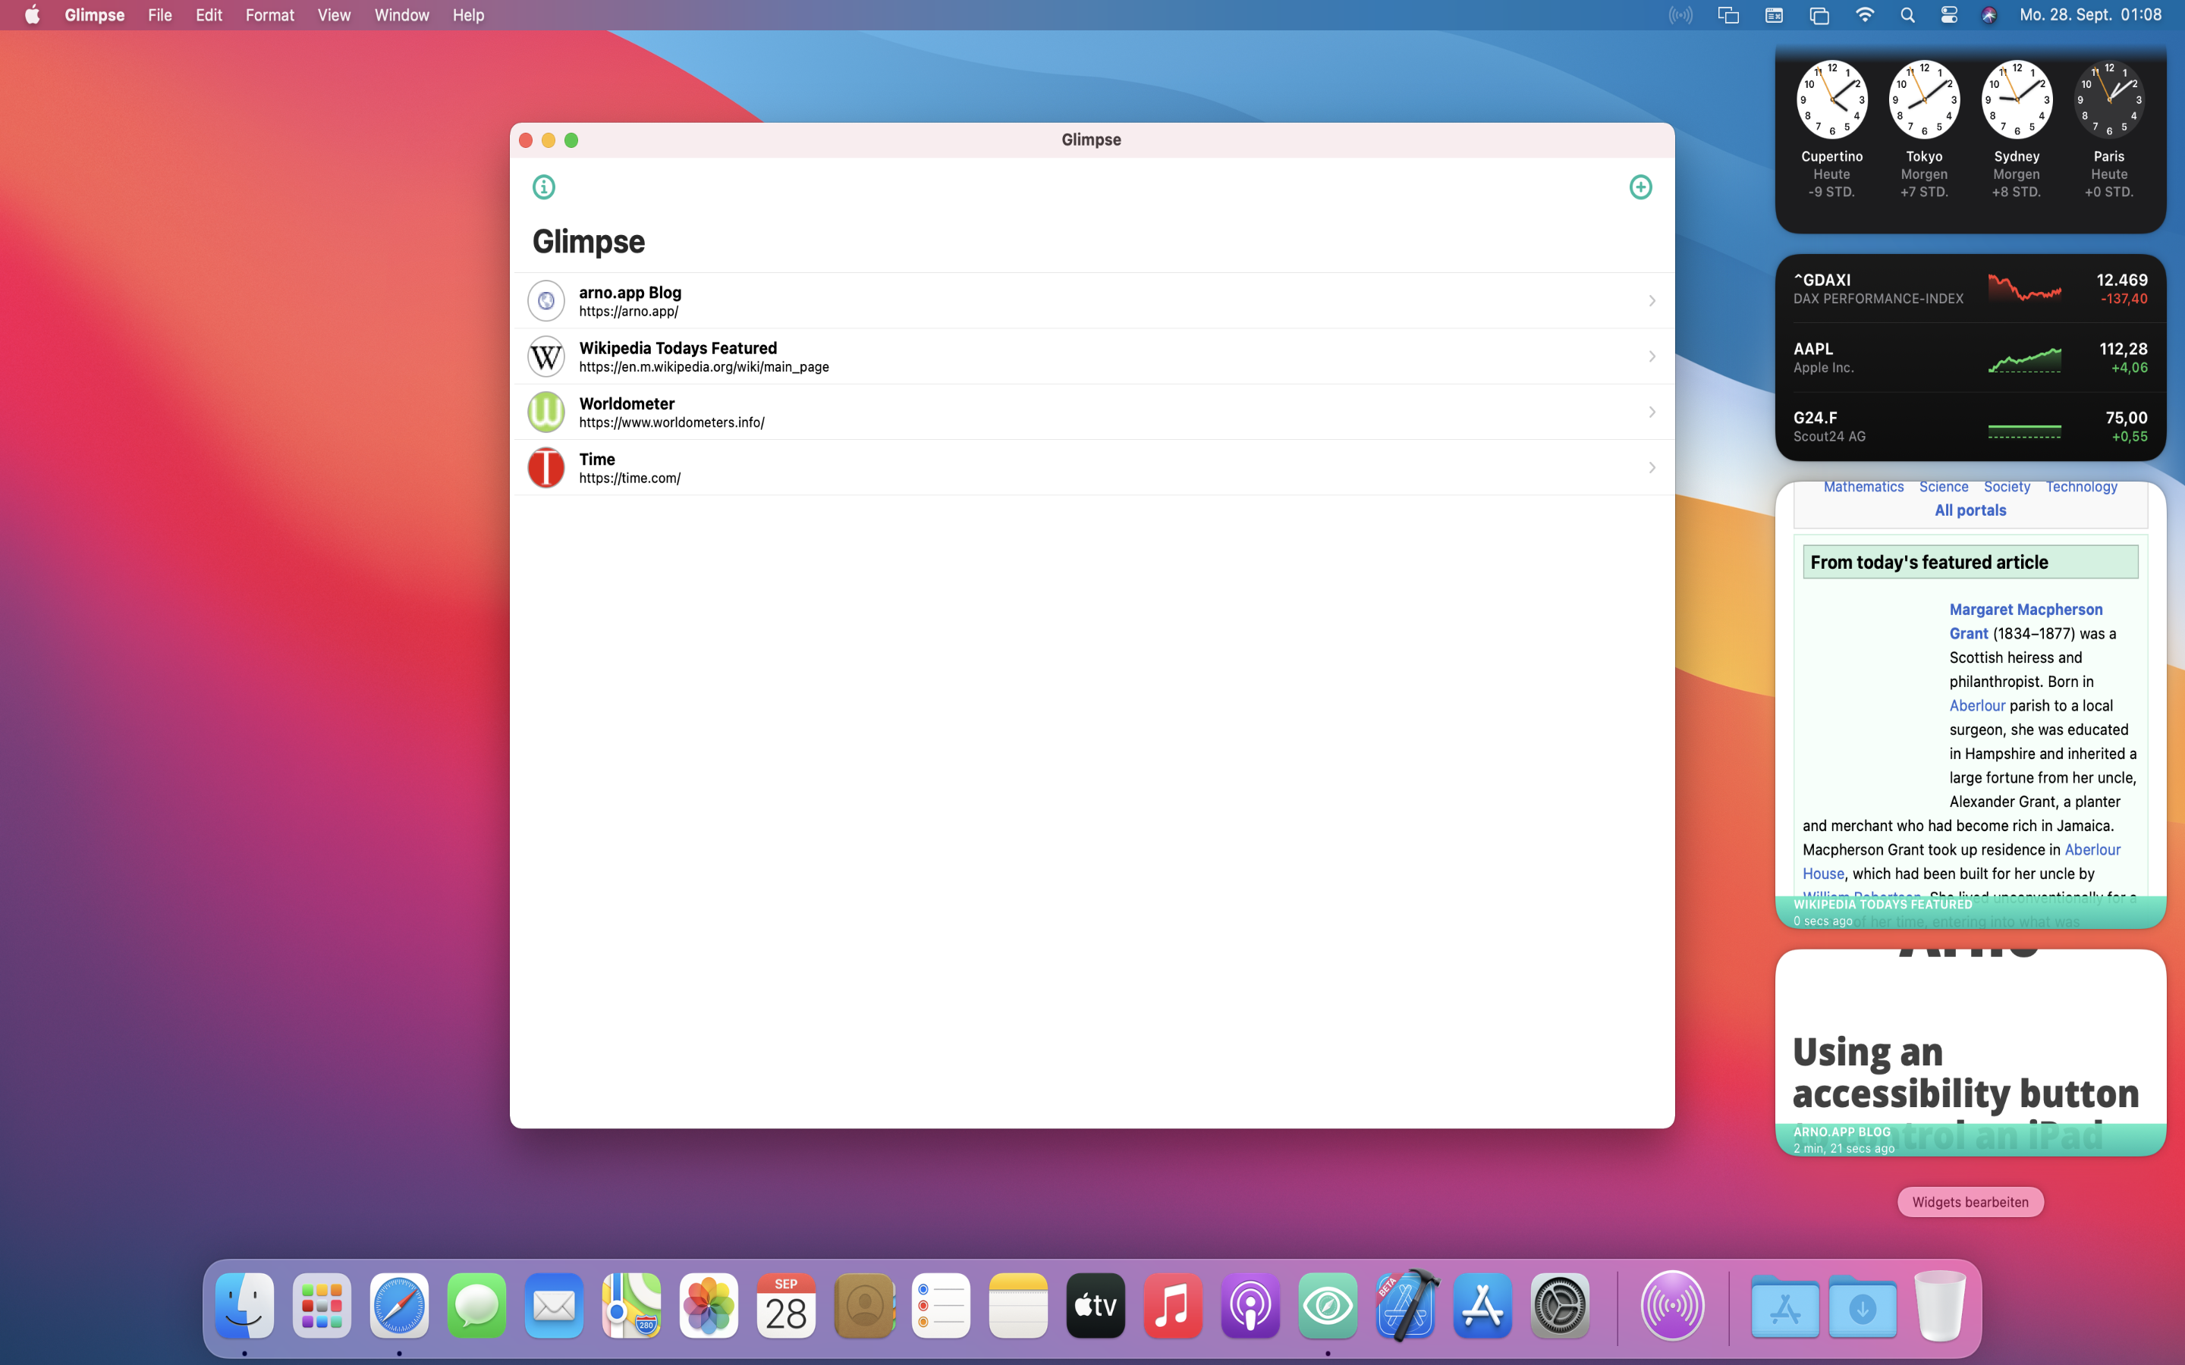Open the Science portal link
Viewport: 2185px width, 1365px height.
[x=1944, y=487]
